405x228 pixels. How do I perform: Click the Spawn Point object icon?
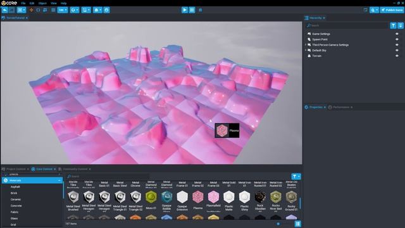click(x=309, y=39)
